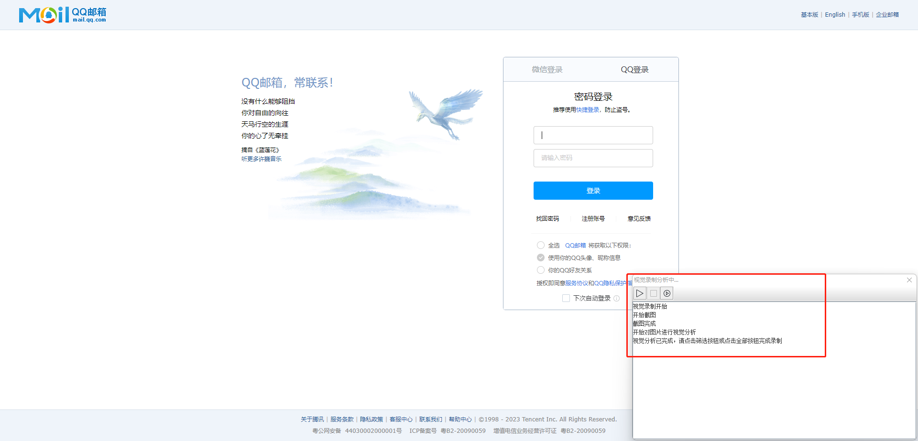Image resolution: width=918 pixels, height=441 pixels.
Task: Open 关于腾讯 footer link
Action: point(312,419)
